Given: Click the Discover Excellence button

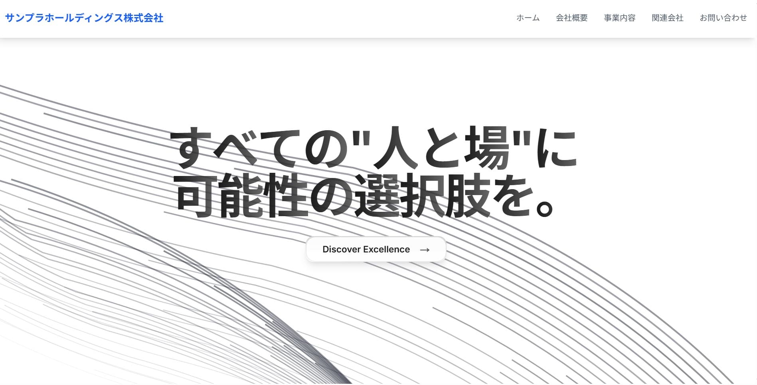Looking at the screenshot, I should [376, 249].
